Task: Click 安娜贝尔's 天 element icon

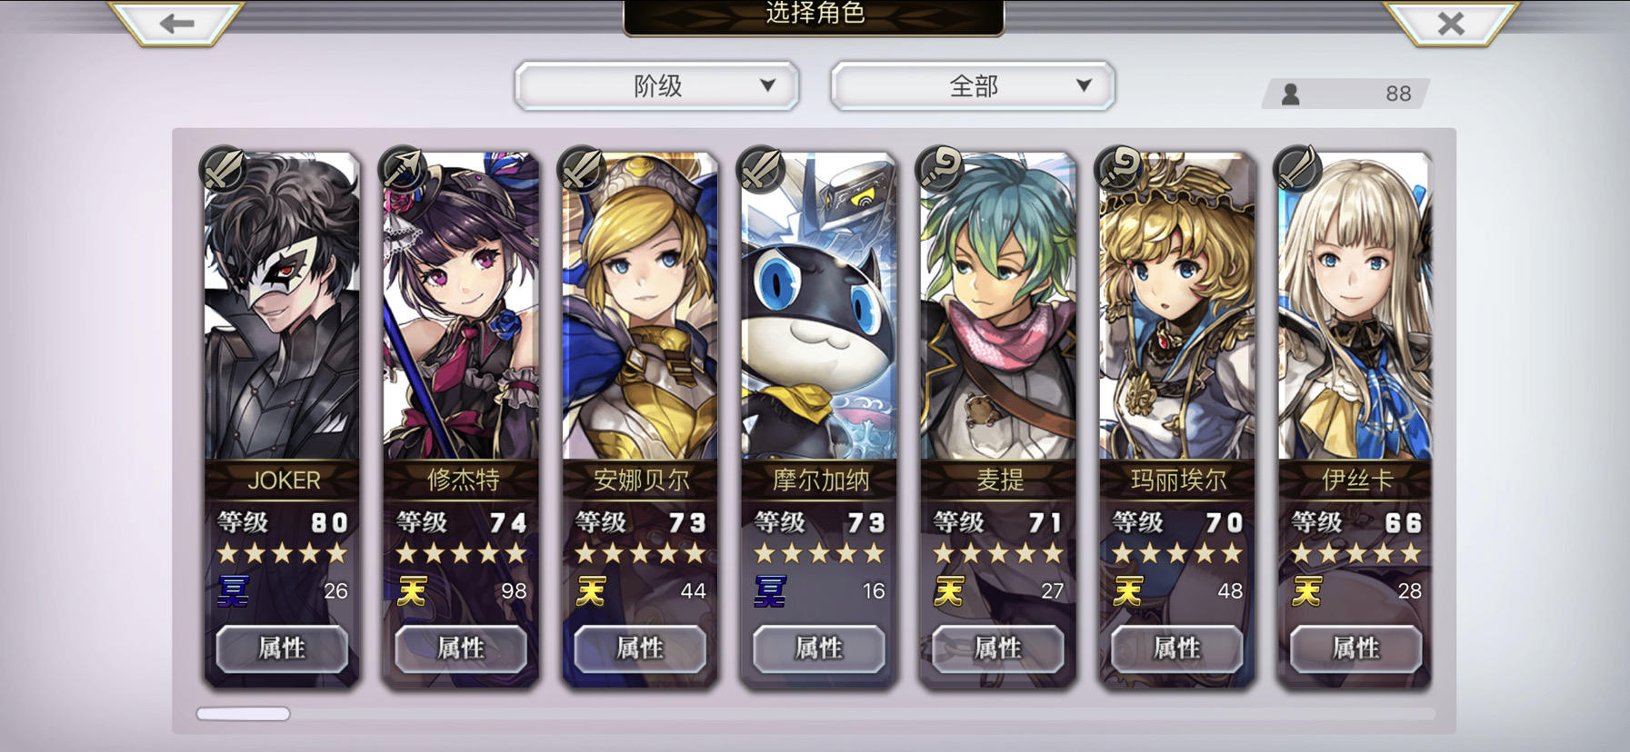Action: click(x=591, y=591)
